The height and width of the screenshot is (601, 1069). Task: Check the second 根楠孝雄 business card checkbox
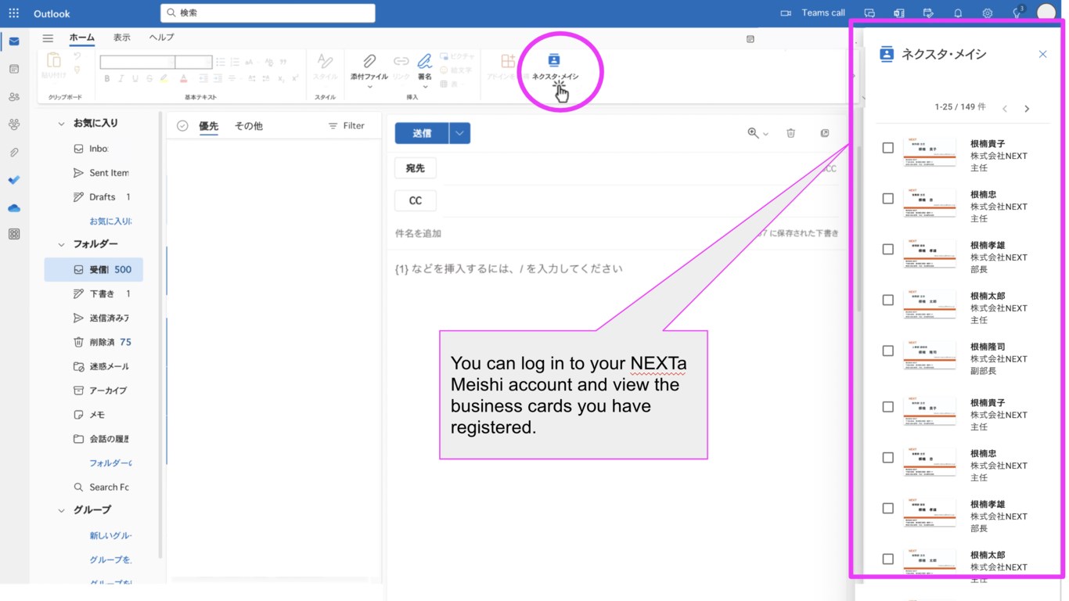tap(887, 509)
